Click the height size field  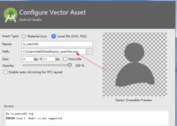point(49,59)
